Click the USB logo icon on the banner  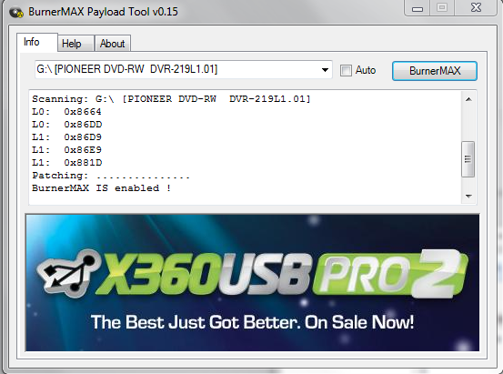click(68, 273)
